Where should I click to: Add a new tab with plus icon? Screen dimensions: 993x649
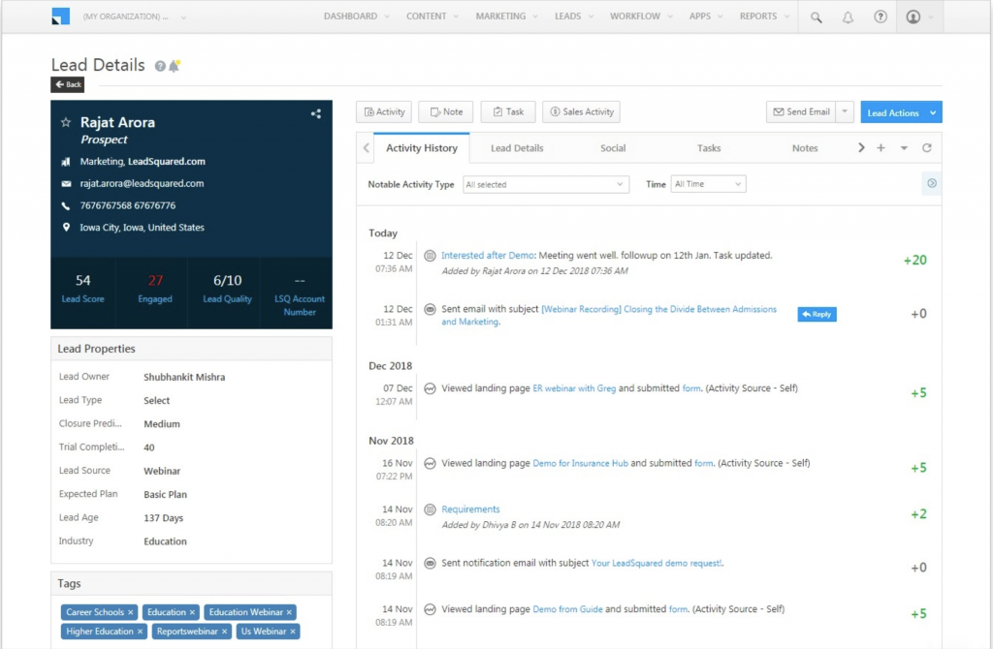tap(881, 148)
